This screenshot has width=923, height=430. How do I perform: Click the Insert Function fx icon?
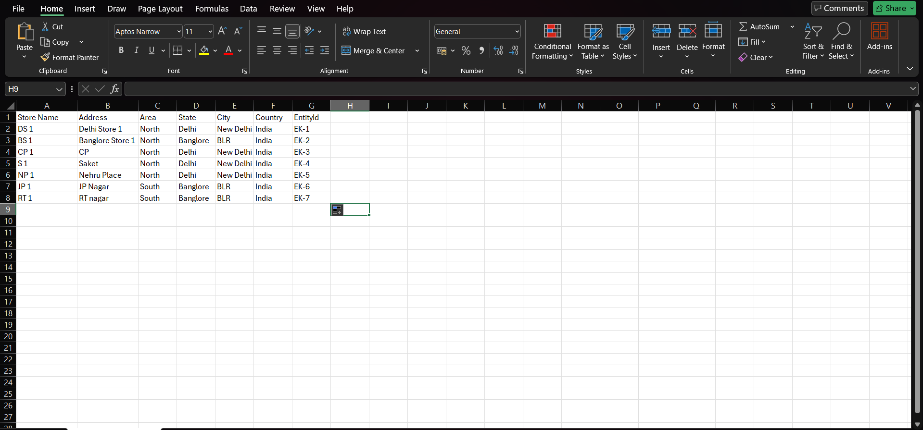114,89
